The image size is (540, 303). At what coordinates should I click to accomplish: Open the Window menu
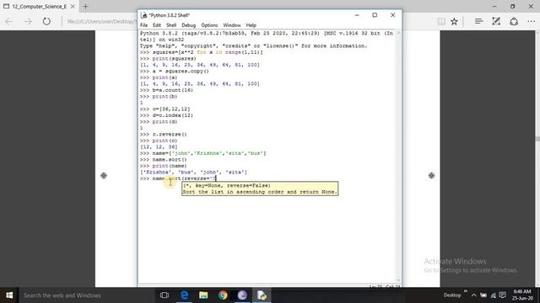click(x=232, y=25)
